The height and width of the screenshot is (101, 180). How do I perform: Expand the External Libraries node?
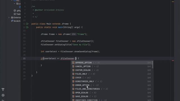pos(9,17)
